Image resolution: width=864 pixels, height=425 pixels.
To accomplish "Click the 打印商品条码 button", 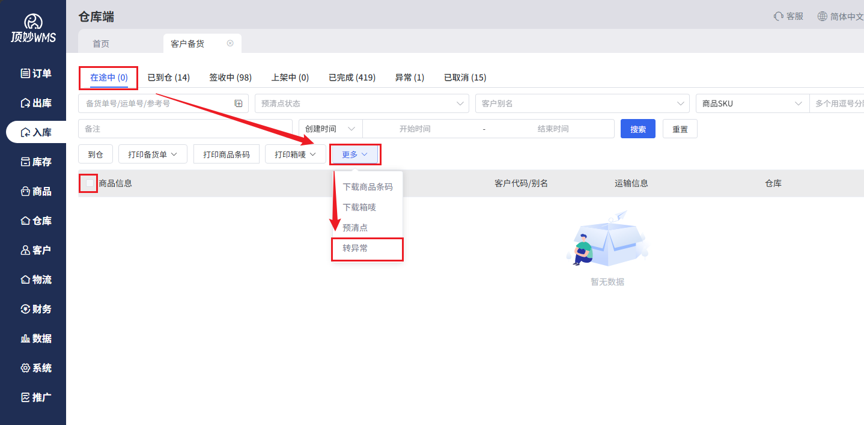I will (x=227, y=154).
